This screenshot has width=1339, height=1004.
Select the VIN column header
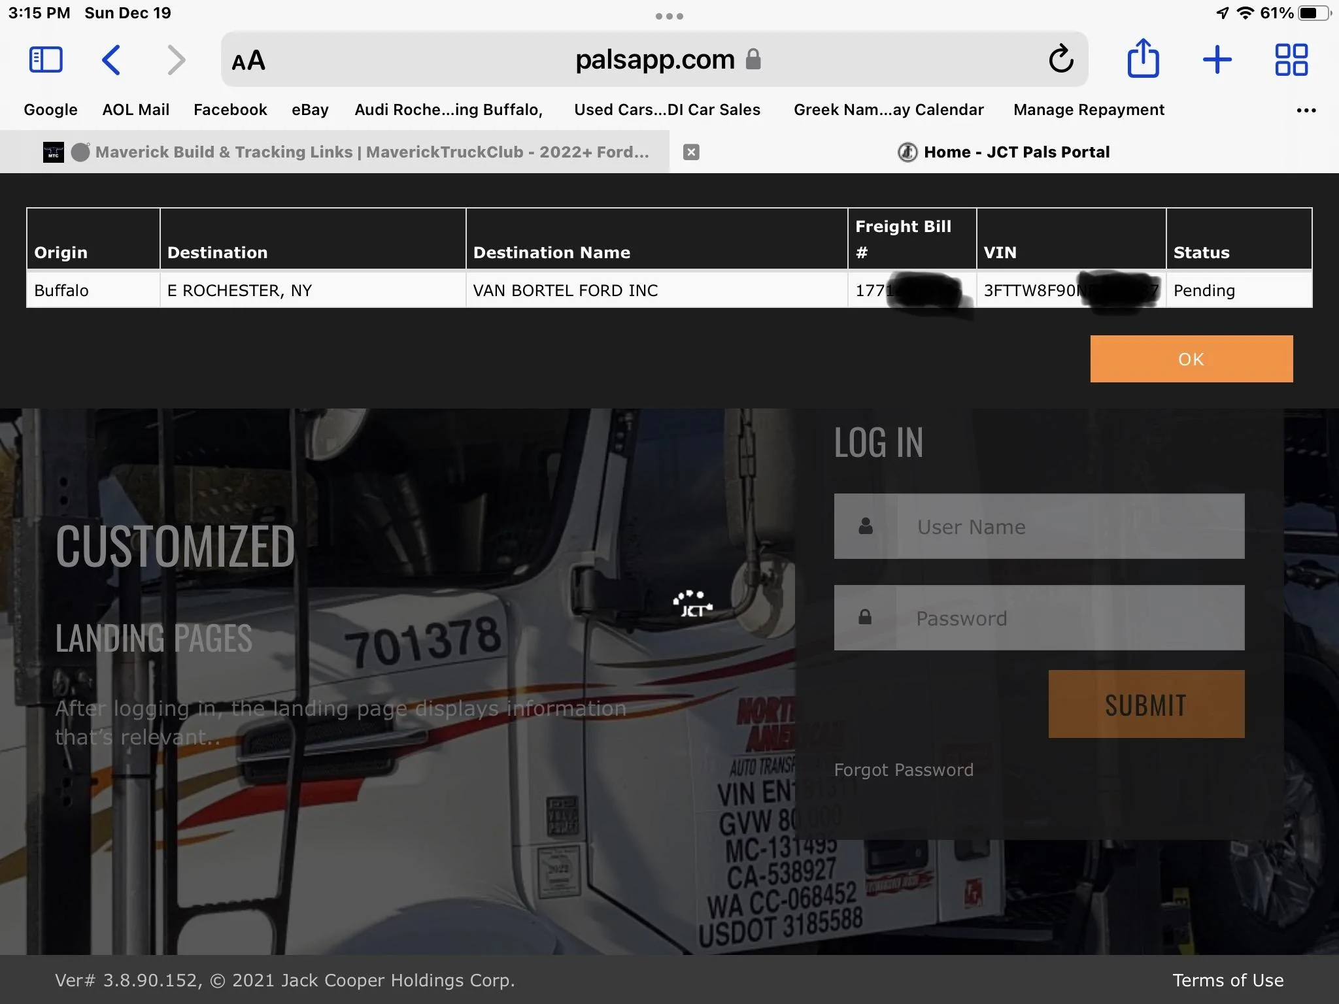pos(1071,239)
